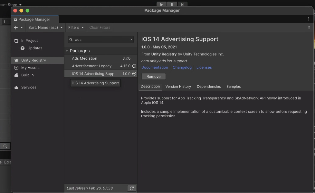The image size is (315, 193).
Task: Open the Filters dropdown
Action: [x=76, y=28]
